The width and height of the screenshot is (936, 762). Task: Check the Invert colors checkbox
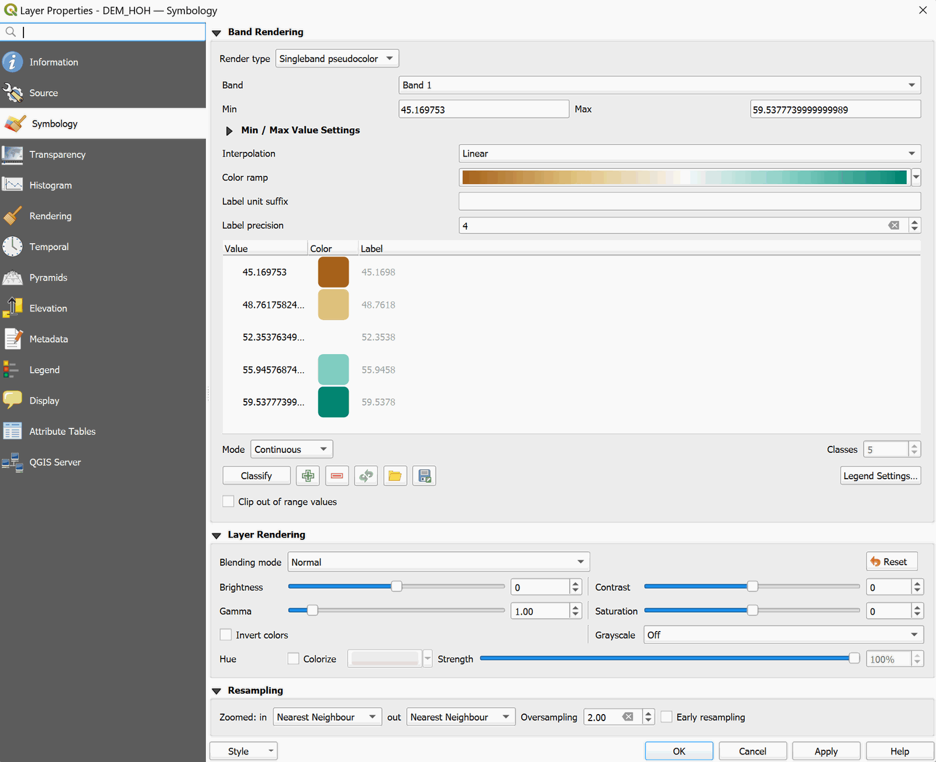(226, 635)
